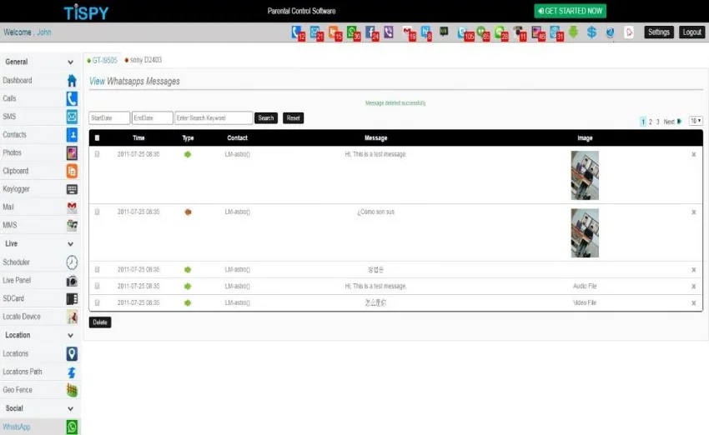Open the image thumbnail in the '¿Como son sus' row
Viewport: 709px width, 435px height.
click(x=585, y=233)
